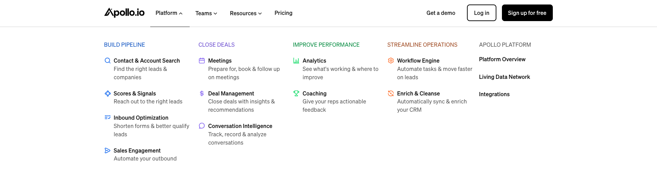The image size is (657, 184).
Task: Click Sign up for free
Action: point(527,13)
